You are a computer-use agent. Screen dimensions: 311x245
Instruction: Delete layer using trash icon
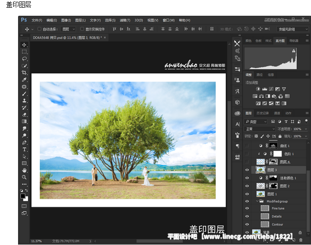[301, 240]
